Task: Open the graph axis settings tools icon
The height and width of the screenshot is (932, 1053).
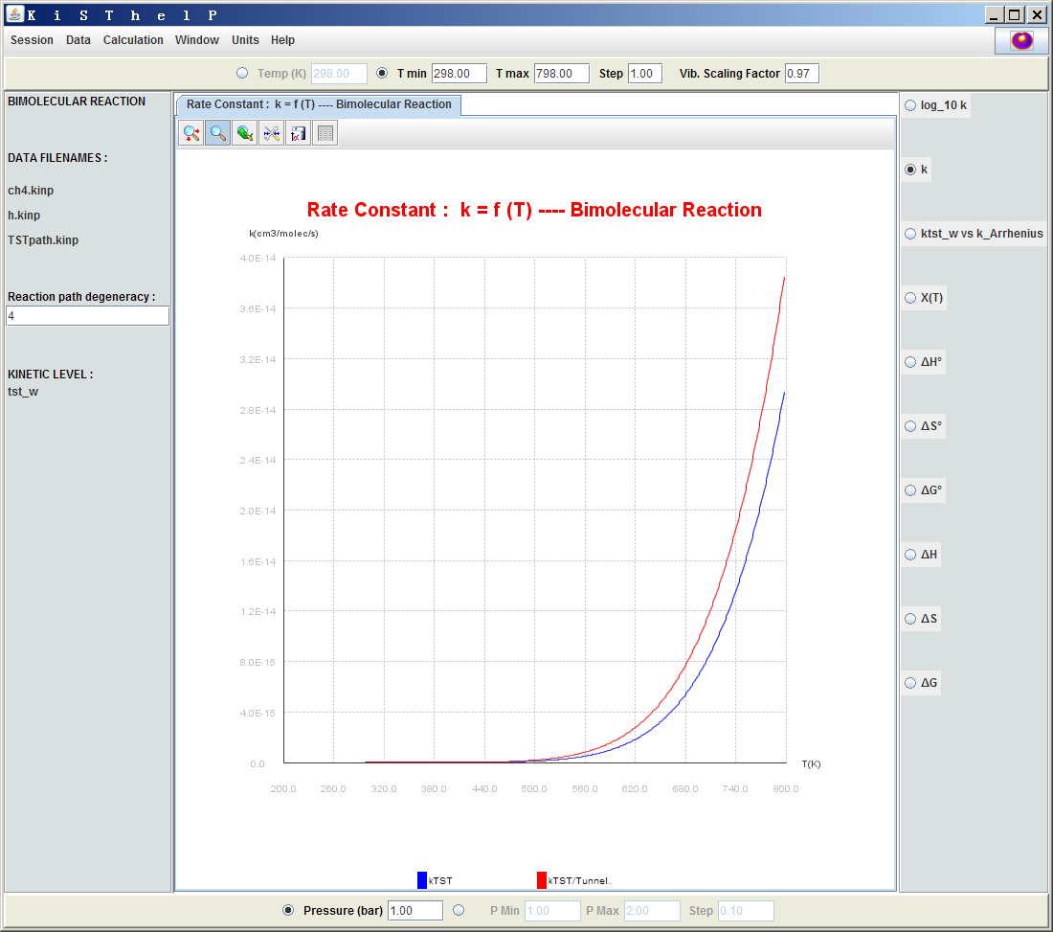Action: click(x=271, y=133)
